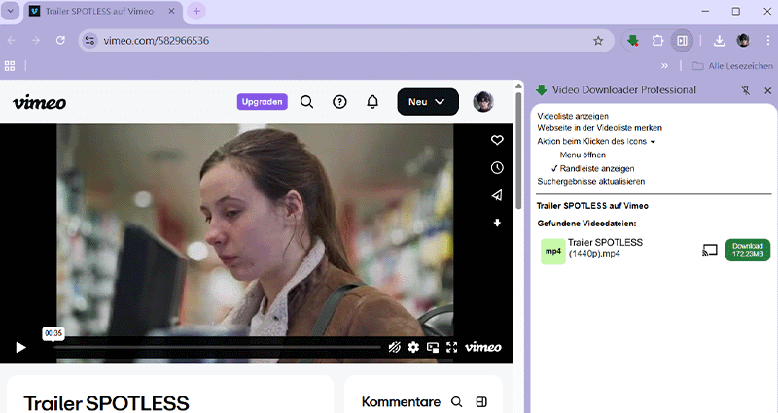
Task: Click the Vimeo logo in page header
Action: [x=39, y=102]
